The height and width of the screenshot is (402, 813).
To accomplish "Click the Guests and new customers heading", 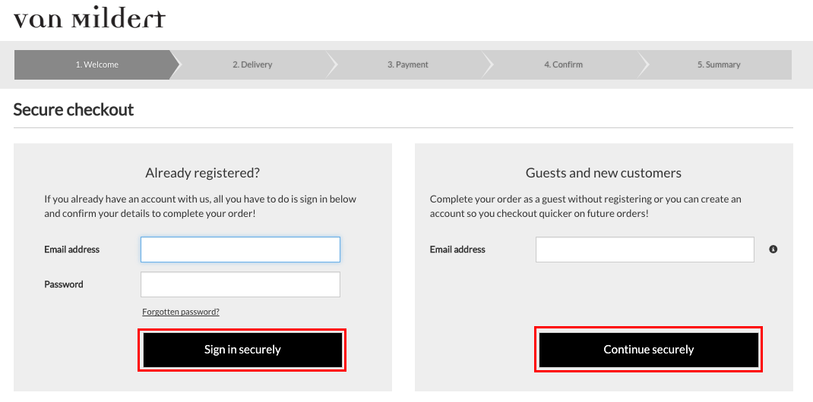I will (603, 173).
